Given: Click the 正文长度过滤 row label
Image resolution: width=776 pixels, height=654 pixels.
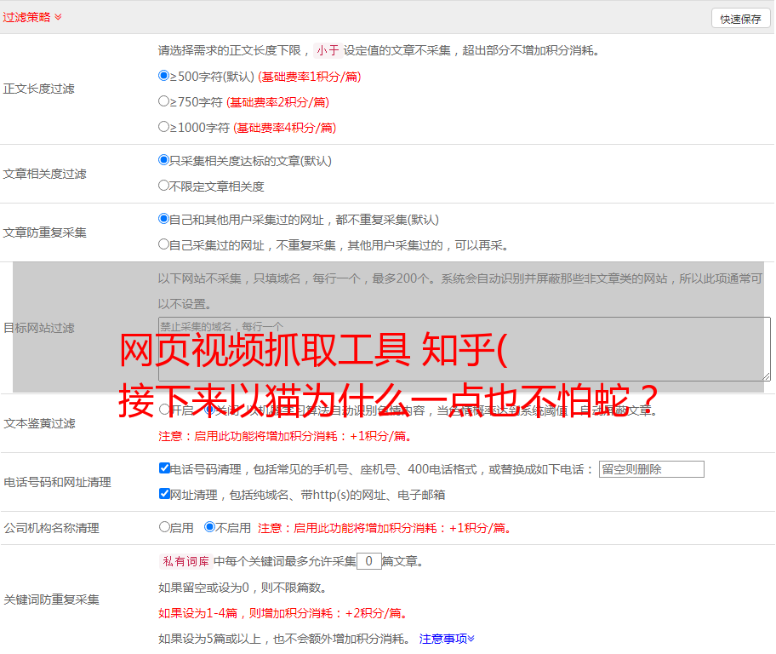Looking at the screenshot, I should pos(38,89).
